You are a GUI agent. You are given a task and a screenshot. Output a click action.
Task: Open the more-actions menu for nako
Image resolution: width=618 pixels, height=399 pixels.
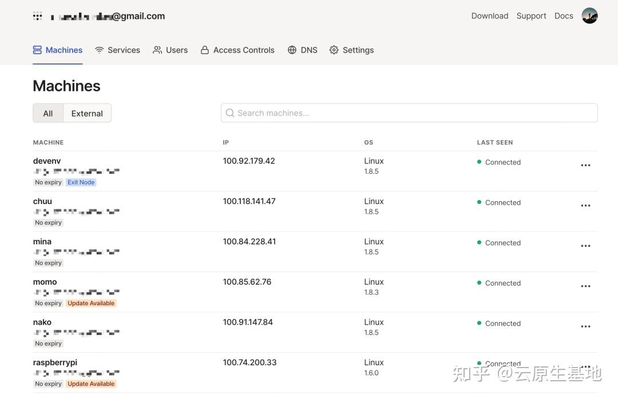pos(585,326)
